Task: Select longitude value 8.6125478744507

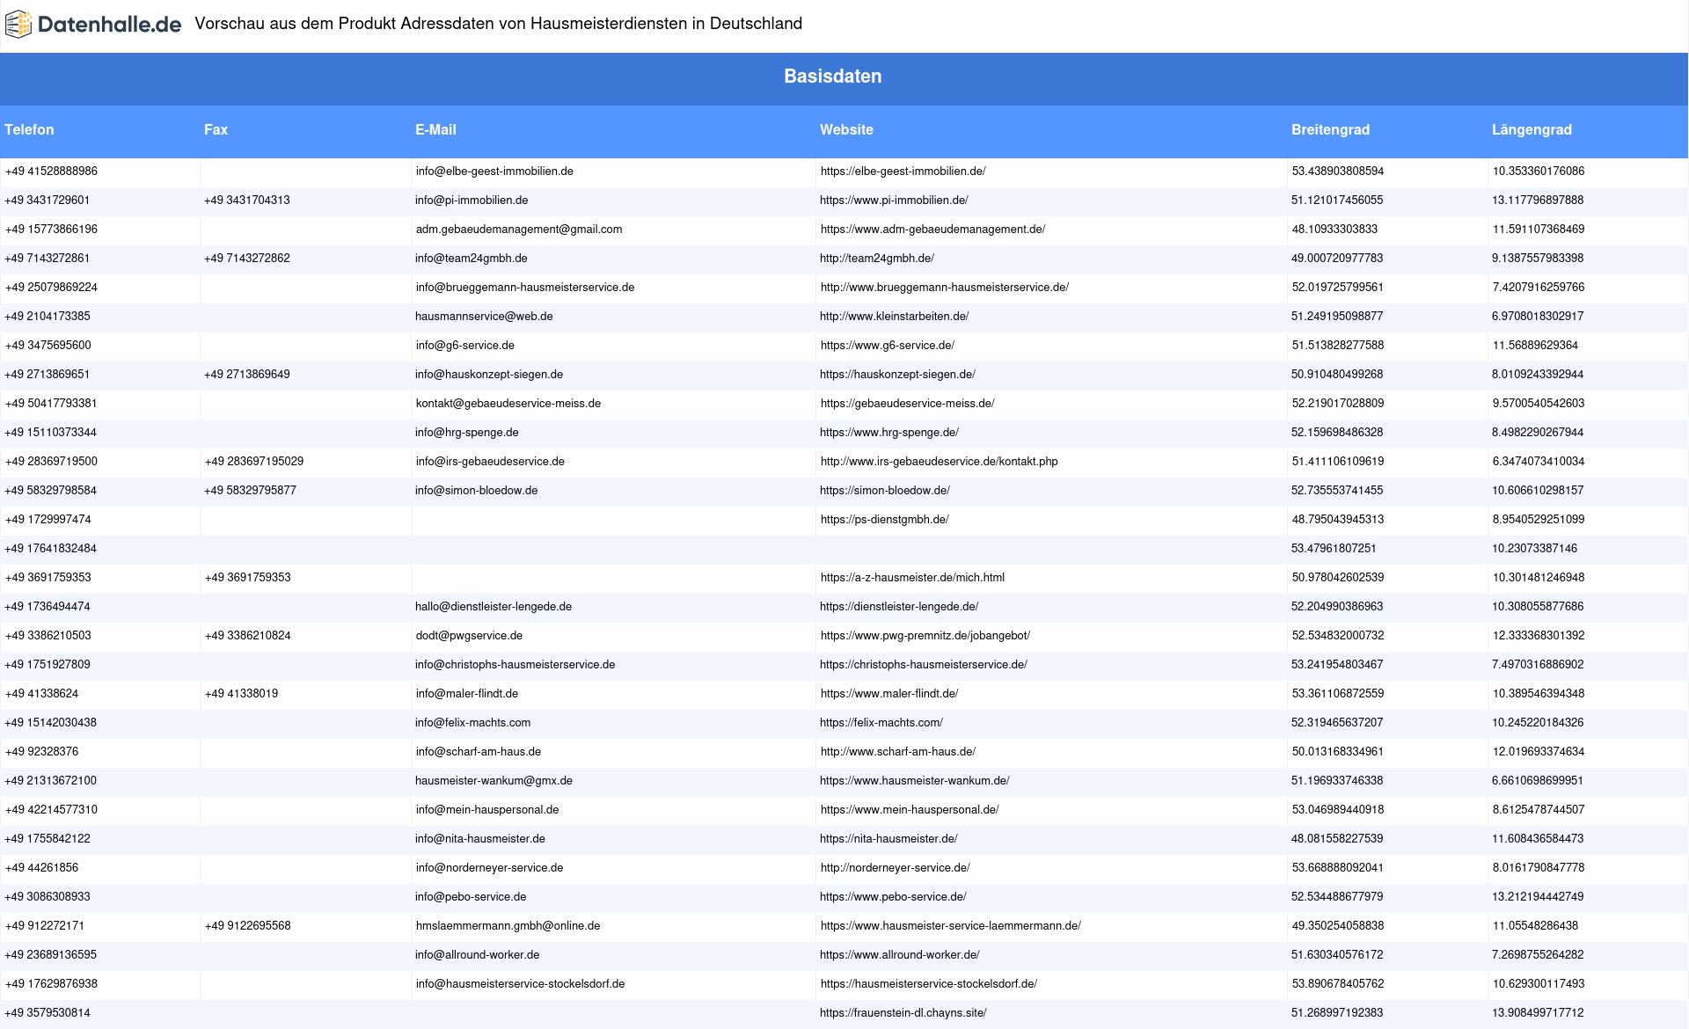Action: [x=1539, y=810]
